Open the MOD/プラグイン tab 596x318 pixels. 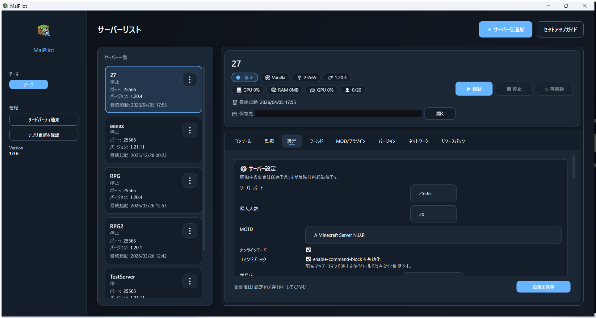350,141
